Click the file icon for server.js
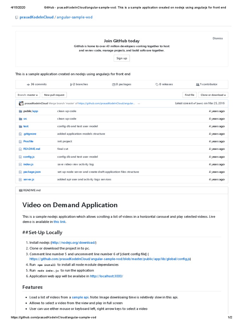This screenshot has width=243, height=325. click(20, 180)
